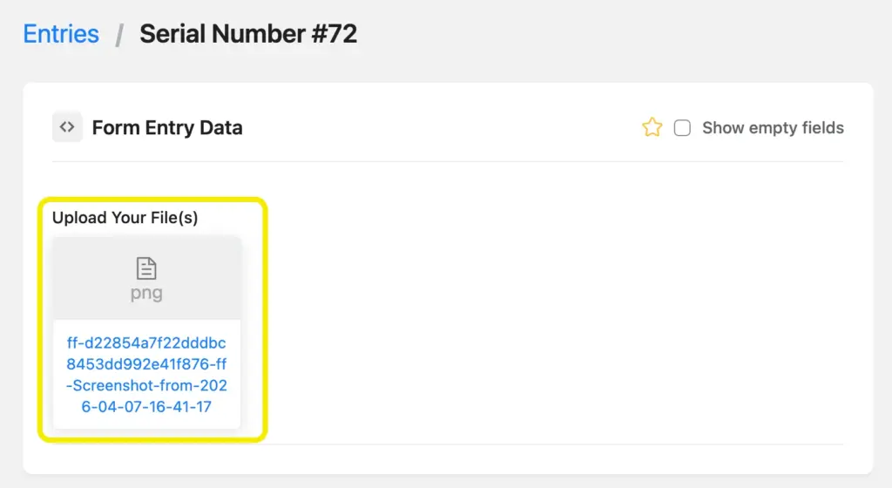Click the Serial Number #72 breadcrumb title

pos(248,34)
